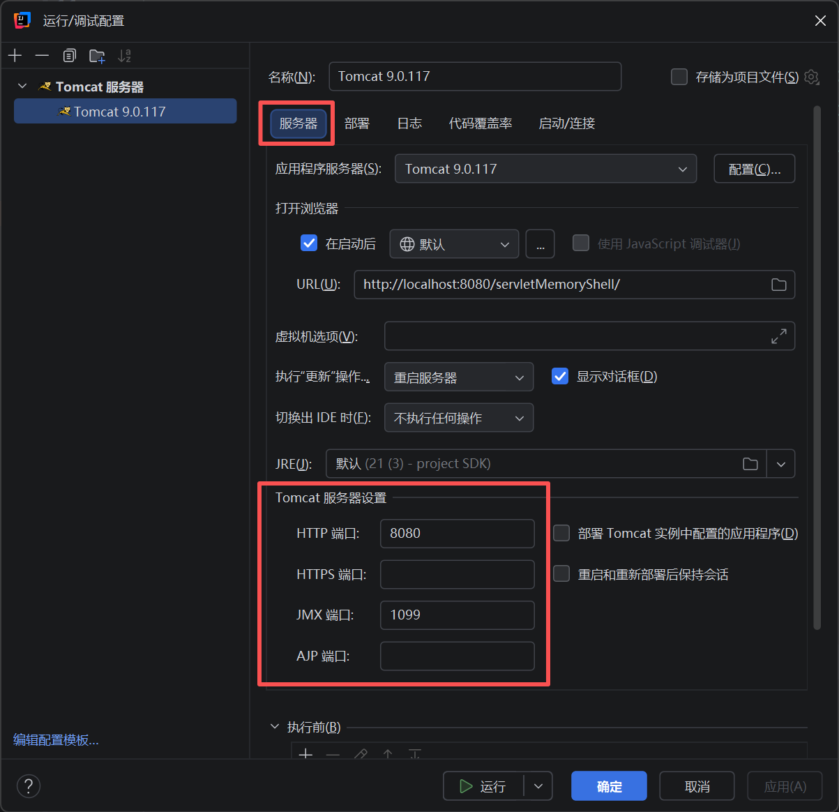Click the vertical scrollbar of settings panel
839x812 pixels.
pyautogui.click(x=817, y=368)
